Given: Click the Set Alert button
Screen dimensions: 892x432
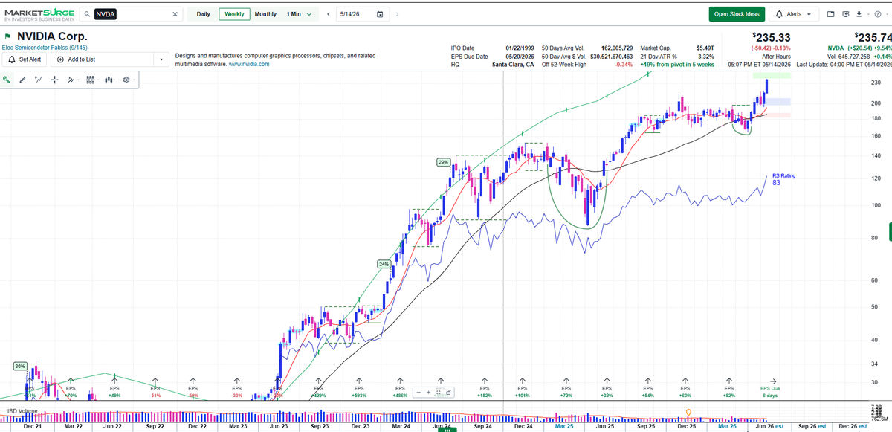Looking at the screenshot, I should (25, 59).
